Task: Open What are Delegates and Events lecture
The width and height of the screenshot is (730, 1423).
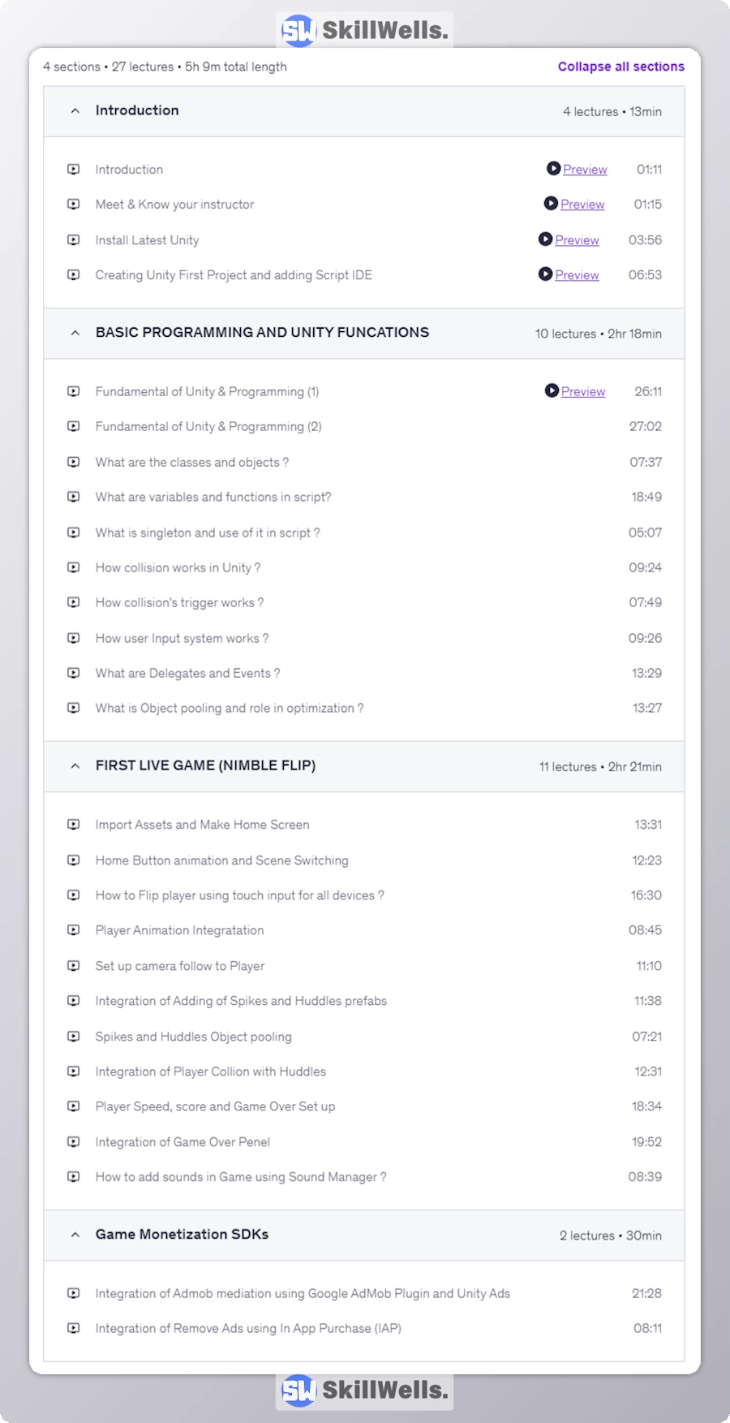Action: pos(187,673)
